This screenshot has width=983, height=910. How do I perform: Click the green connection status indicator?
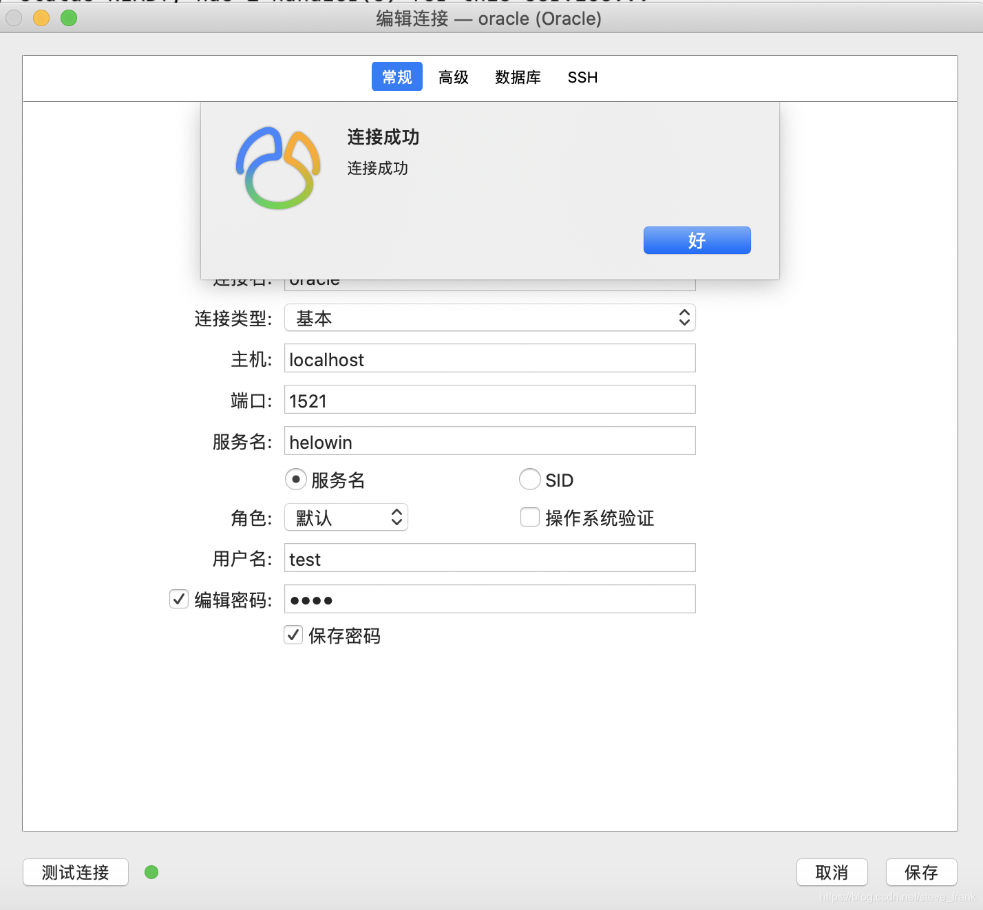151,872
